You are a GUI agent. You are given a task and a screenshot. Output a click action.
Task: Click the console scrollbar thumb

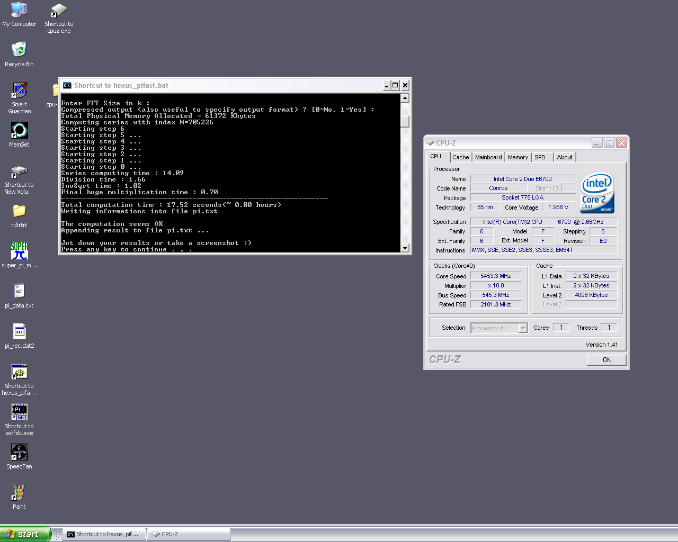(x=405, y=122)
